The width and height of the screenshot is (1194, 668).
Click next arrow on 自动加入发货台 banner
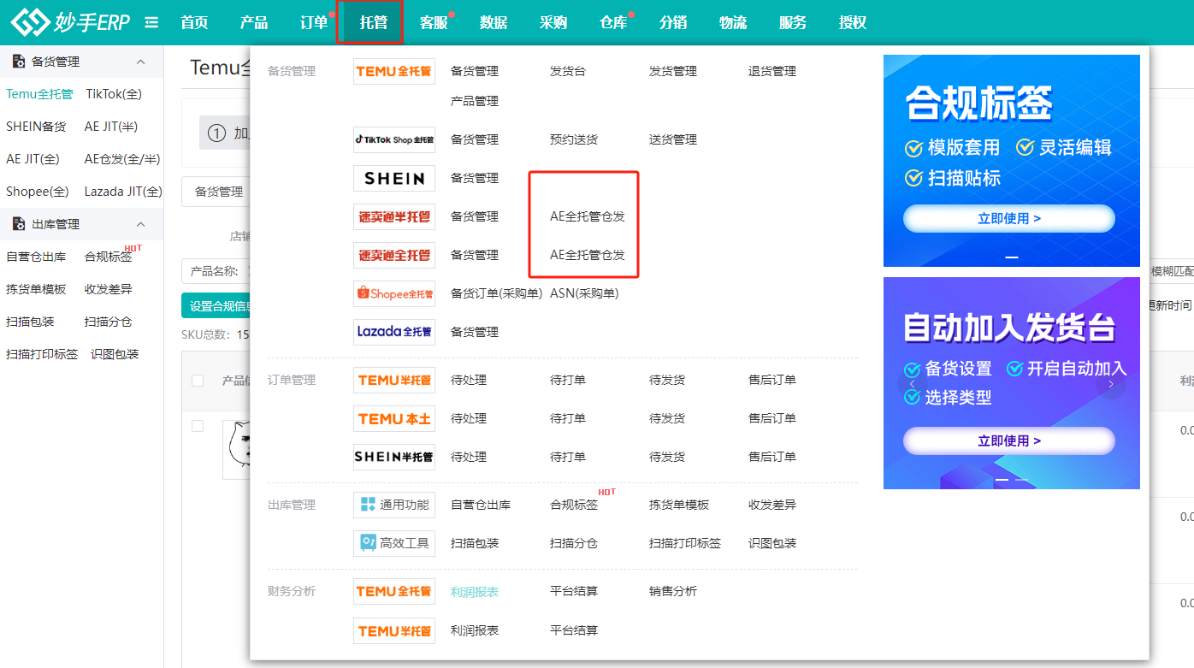point(1111,384)
